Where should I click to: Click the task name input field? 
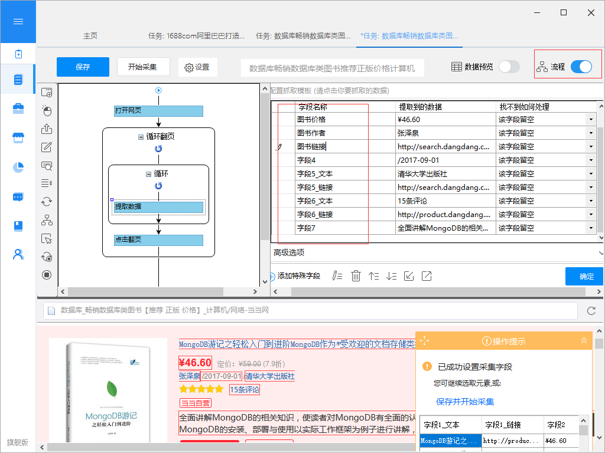click(x=332, y=68)
